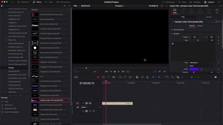Toggle timeline snapping magnet icon
Image resolution: width=223 pixels, height=125 pixels.
click(x=137, y=77)
